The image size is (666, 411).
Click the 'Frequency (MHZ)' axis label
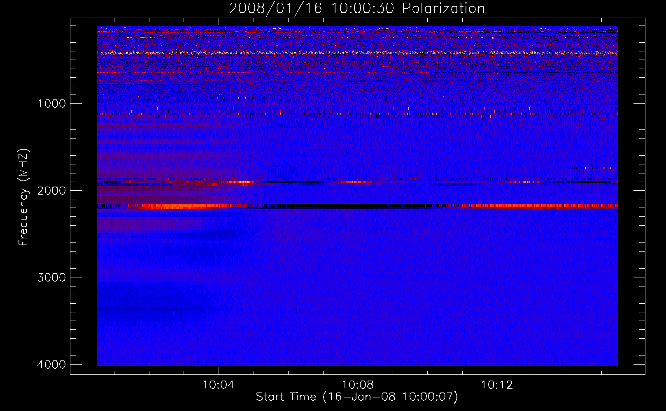[x=23, y=197]
